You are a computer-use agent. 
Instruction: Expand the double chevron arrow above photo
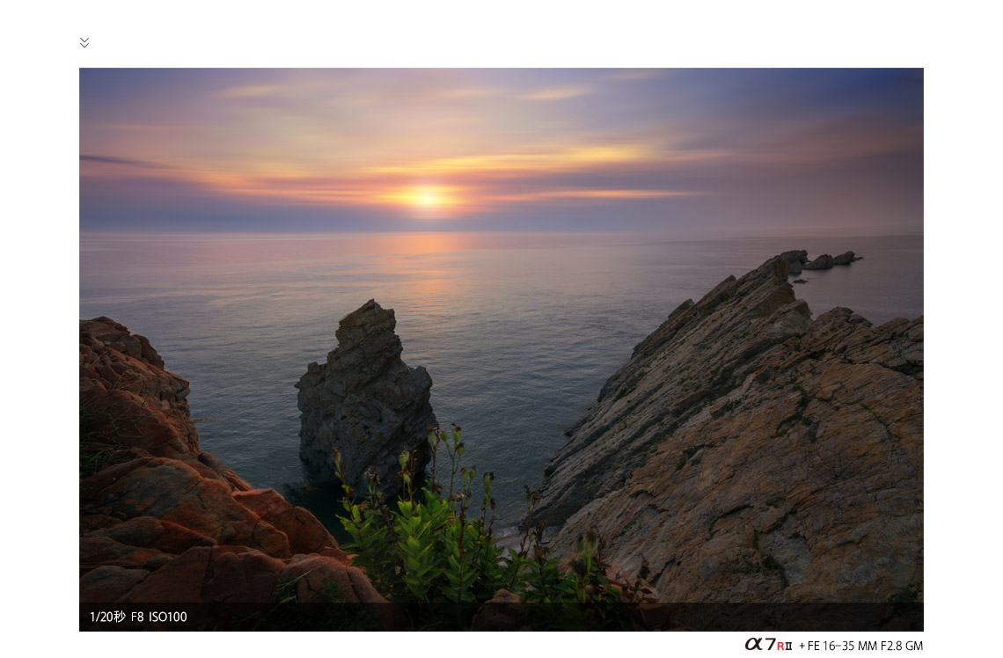coord(84,42)
